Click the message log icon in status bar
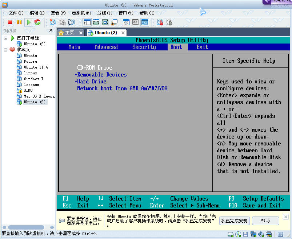The height and width of the screenshot is (239, 292). click(280, 234)
